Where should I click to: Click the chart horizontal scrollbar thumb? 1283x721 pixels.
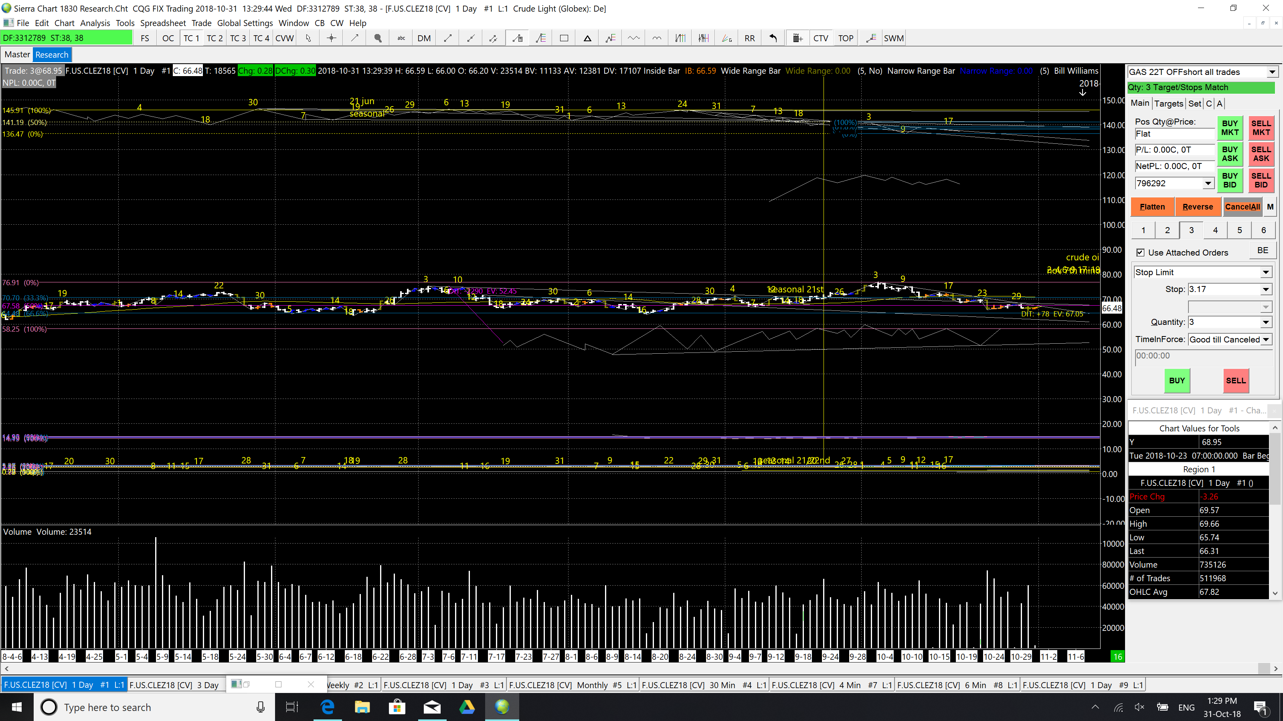[1264, 668]
